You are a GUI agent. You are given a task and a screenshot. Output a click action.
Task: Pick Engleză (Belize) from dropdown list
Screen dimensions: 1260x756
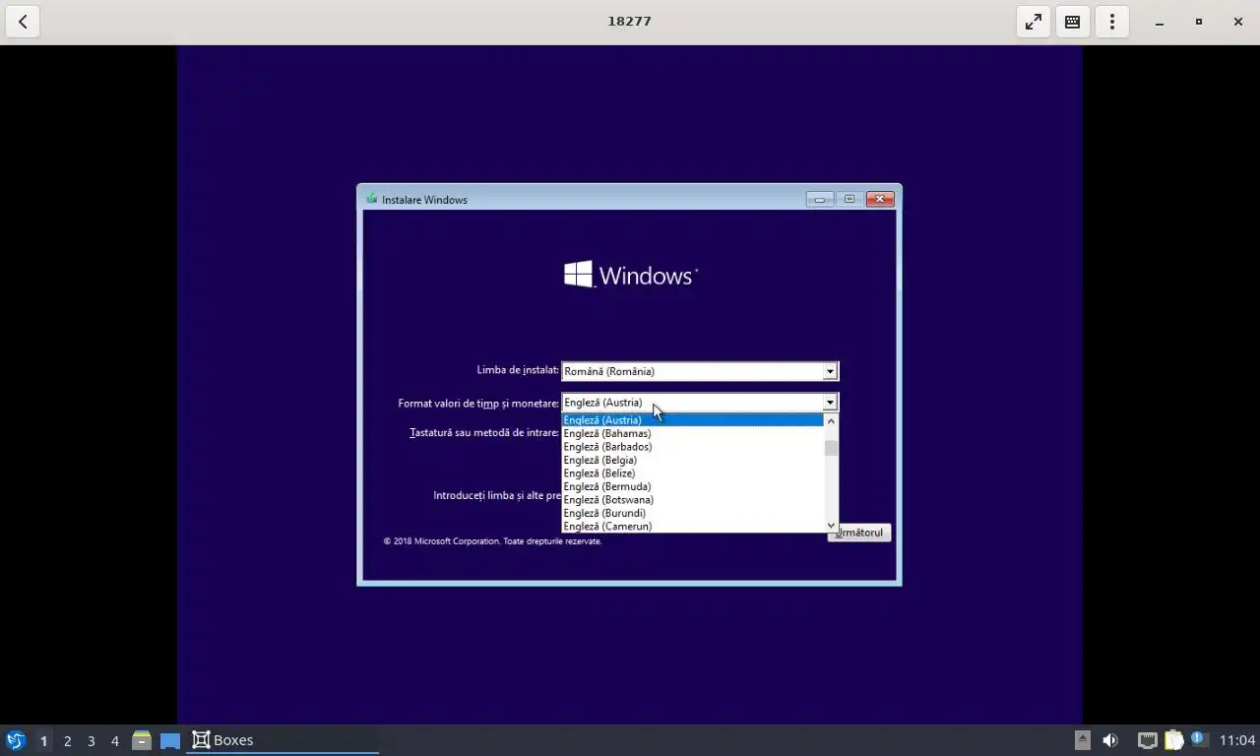(x=692, y=473)
